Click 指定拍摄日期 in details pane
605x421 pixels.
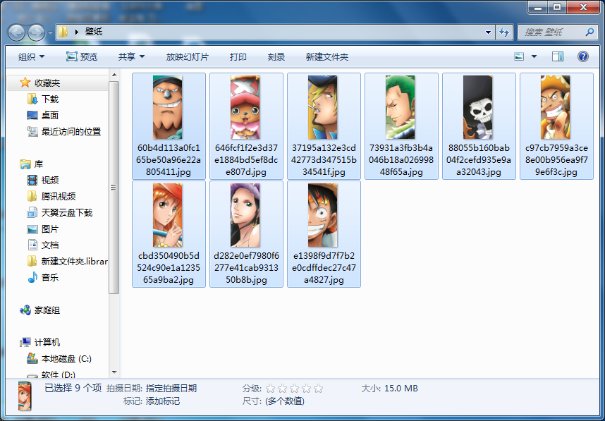(x=171, y=388)
